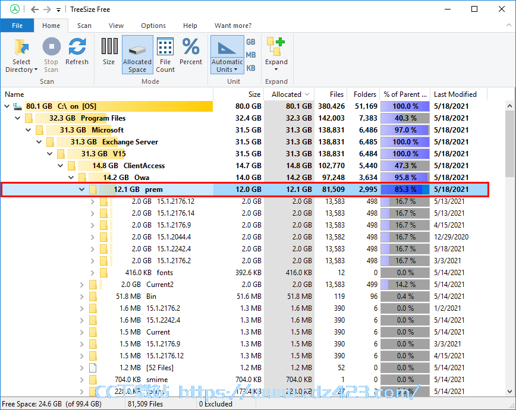Collapse the prem folder
Viewport: 516px width, 410px height.
click(81, 189)
